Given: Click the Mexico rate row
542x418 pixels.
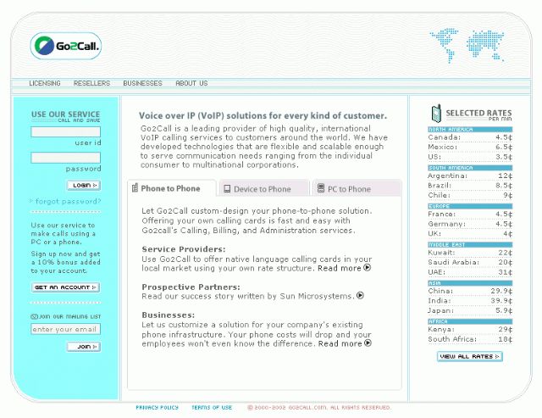Looking at the screenshot, I should point(470,147).
